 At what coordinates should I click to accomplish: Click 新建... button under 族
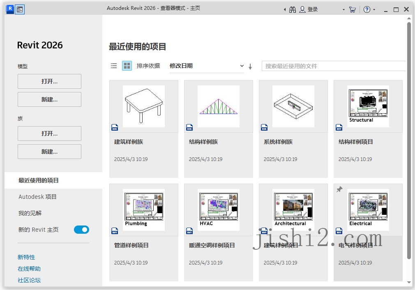click(x=49, y=152)
